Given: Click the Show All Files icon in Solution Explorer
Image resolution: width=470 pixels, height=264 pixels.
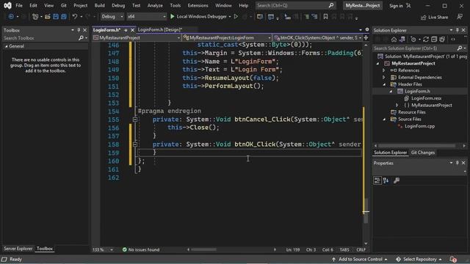Looking at the screenshot, I should 442,40.
